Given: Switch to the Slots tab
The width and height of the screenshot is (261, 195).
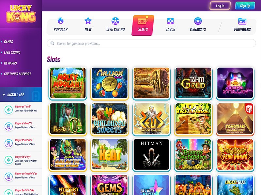Looking at the screenshot, I should (x=143, y=25).
